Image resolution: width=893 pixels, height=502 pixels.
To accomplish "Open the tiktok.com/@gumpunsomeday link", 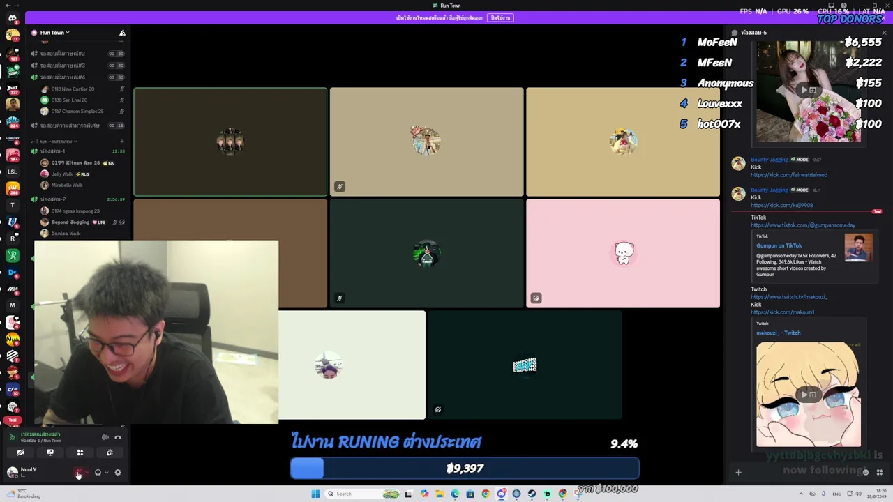I will [803, 225].
